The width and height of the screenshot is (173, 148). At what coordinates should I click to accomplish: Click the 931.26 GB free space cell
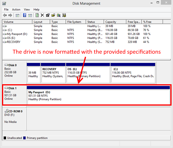(x=134, y=34)
